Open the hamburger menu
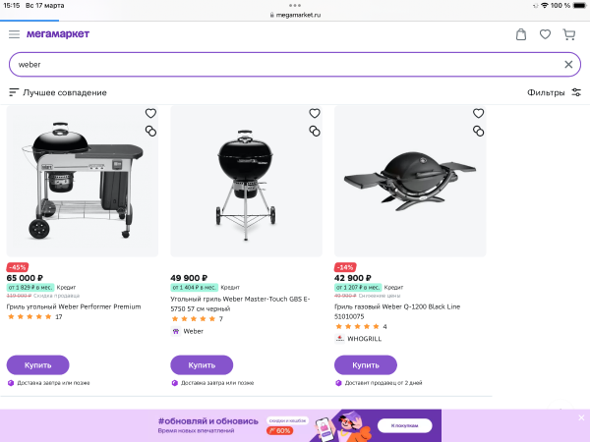This screenshot has width=590, height=442. [14, 34]
